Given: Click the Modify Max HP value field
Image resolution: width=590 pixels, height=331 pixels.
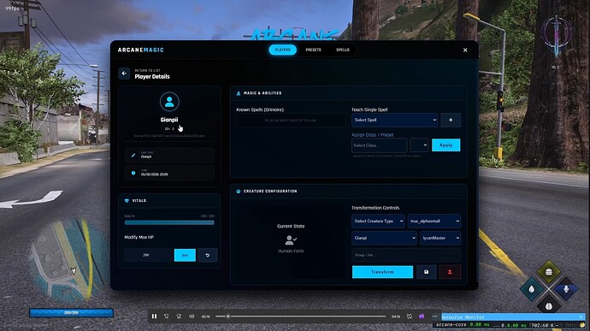Looking at the screenshot, I should point(148,256).
